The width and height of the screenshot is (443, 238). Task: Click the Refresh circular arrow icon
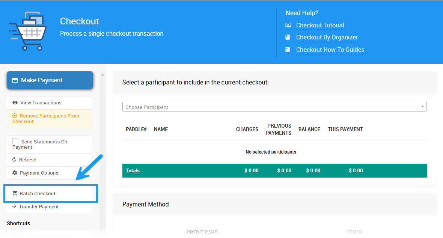[15, 160]
